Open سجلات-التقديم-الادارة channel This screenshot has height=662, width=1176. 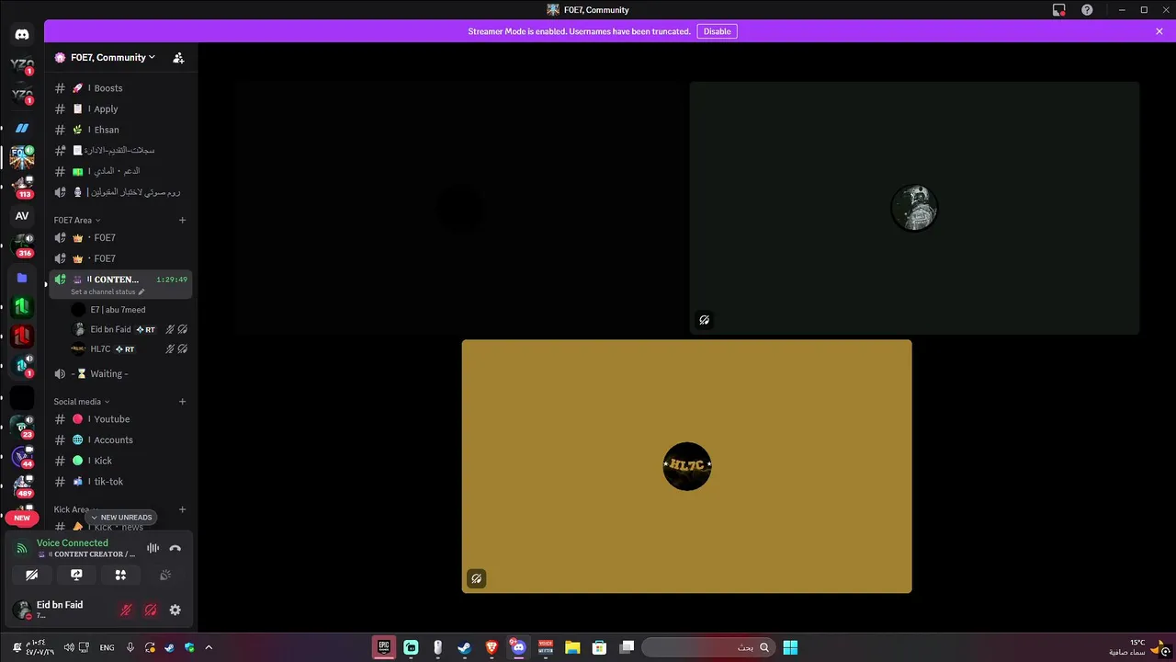[x=120, y=151]
